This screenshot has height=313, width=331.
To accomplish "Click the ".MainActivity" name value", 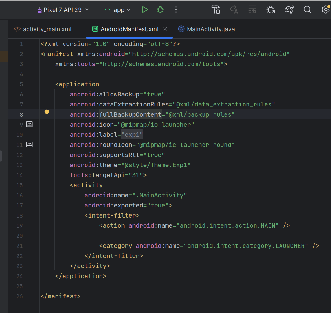I will [x=160, y=196].
